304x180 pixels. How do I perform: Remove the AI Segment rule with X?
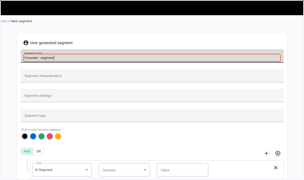coord(276,168)
